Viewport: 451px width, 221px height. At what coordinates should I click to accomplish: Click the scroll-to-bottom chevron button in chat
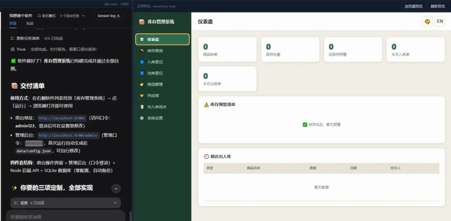tap(116, 188)
